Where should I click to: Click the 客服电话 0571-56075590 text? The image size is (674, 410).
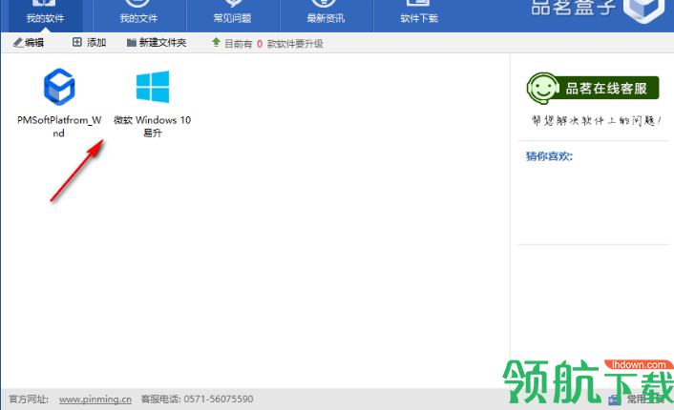pyautogui.click(x=197, y=399)
